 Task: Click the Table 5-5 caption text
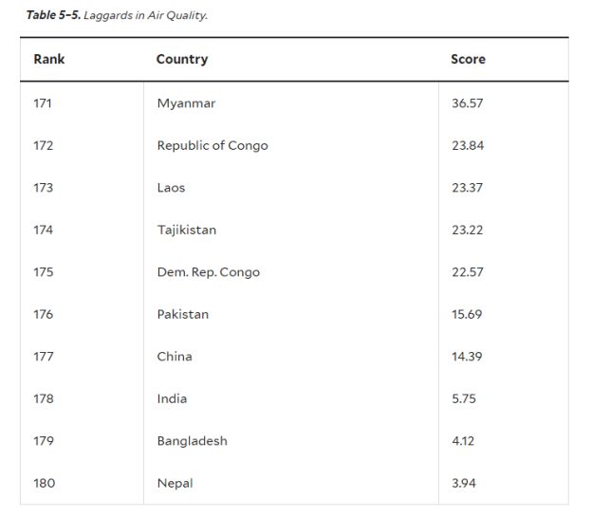[117, 15]
